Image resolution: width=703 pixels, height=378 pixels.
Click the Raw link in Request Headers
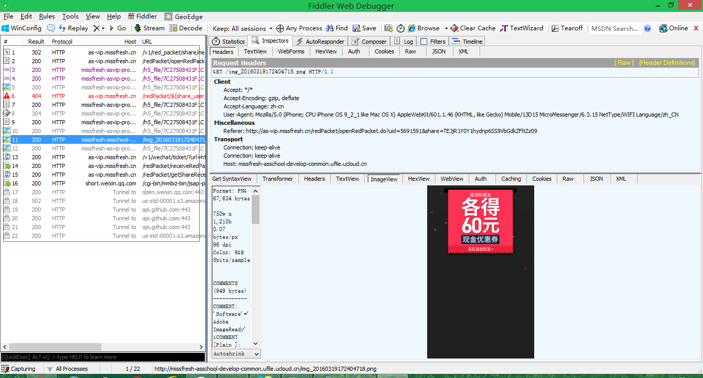pyautogui.click(x=624, y=63)
